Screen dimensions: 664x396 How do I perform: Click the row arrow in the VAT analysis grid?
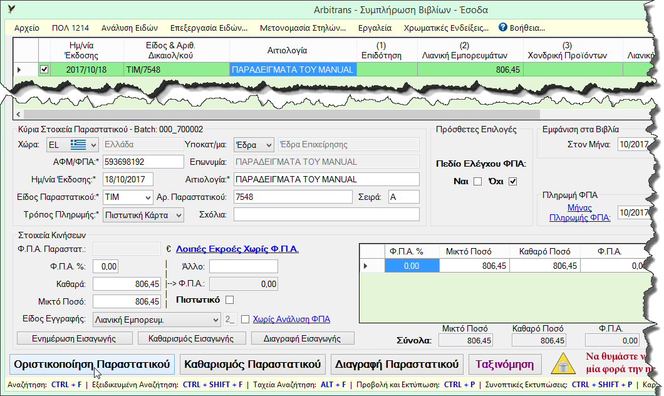[365, 266]
